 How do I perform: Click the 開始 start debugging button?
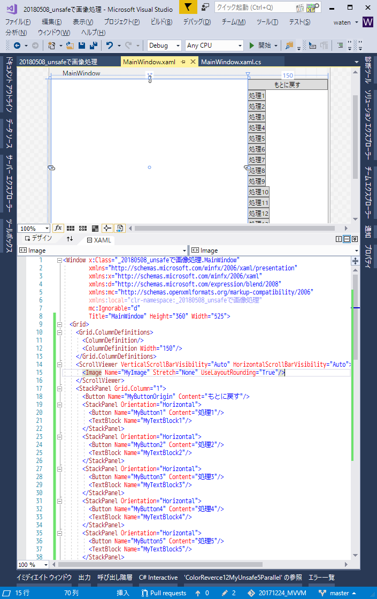tap(260, 46)
